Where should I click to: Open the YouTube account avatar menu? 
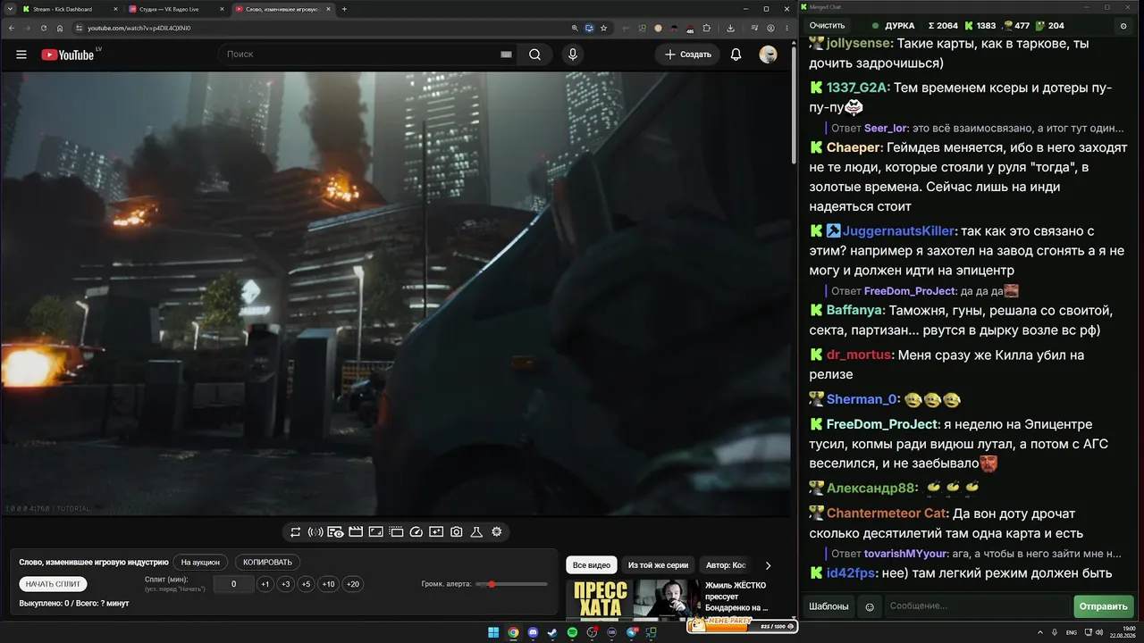click(x=768, y=54)
